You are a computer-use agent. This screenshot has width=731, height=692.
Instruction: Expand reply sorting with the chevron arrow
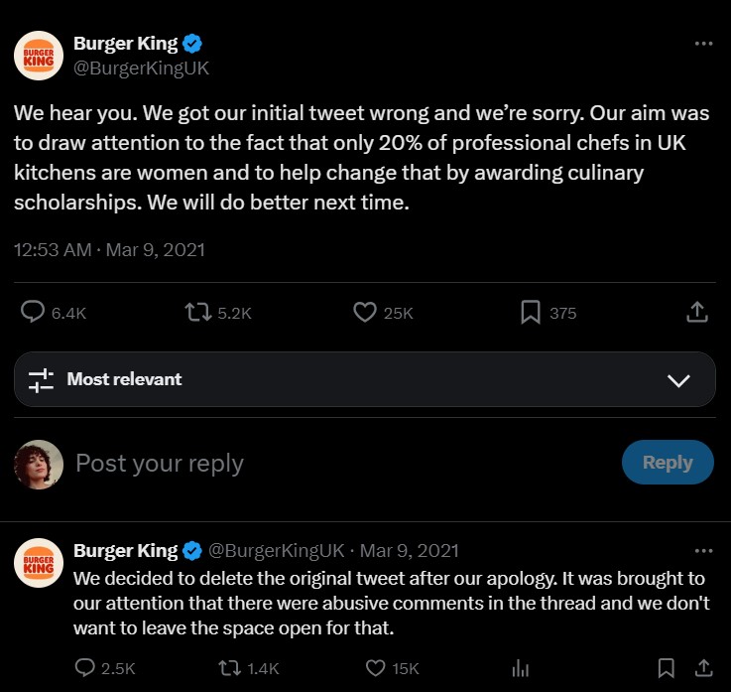point(679,380)
